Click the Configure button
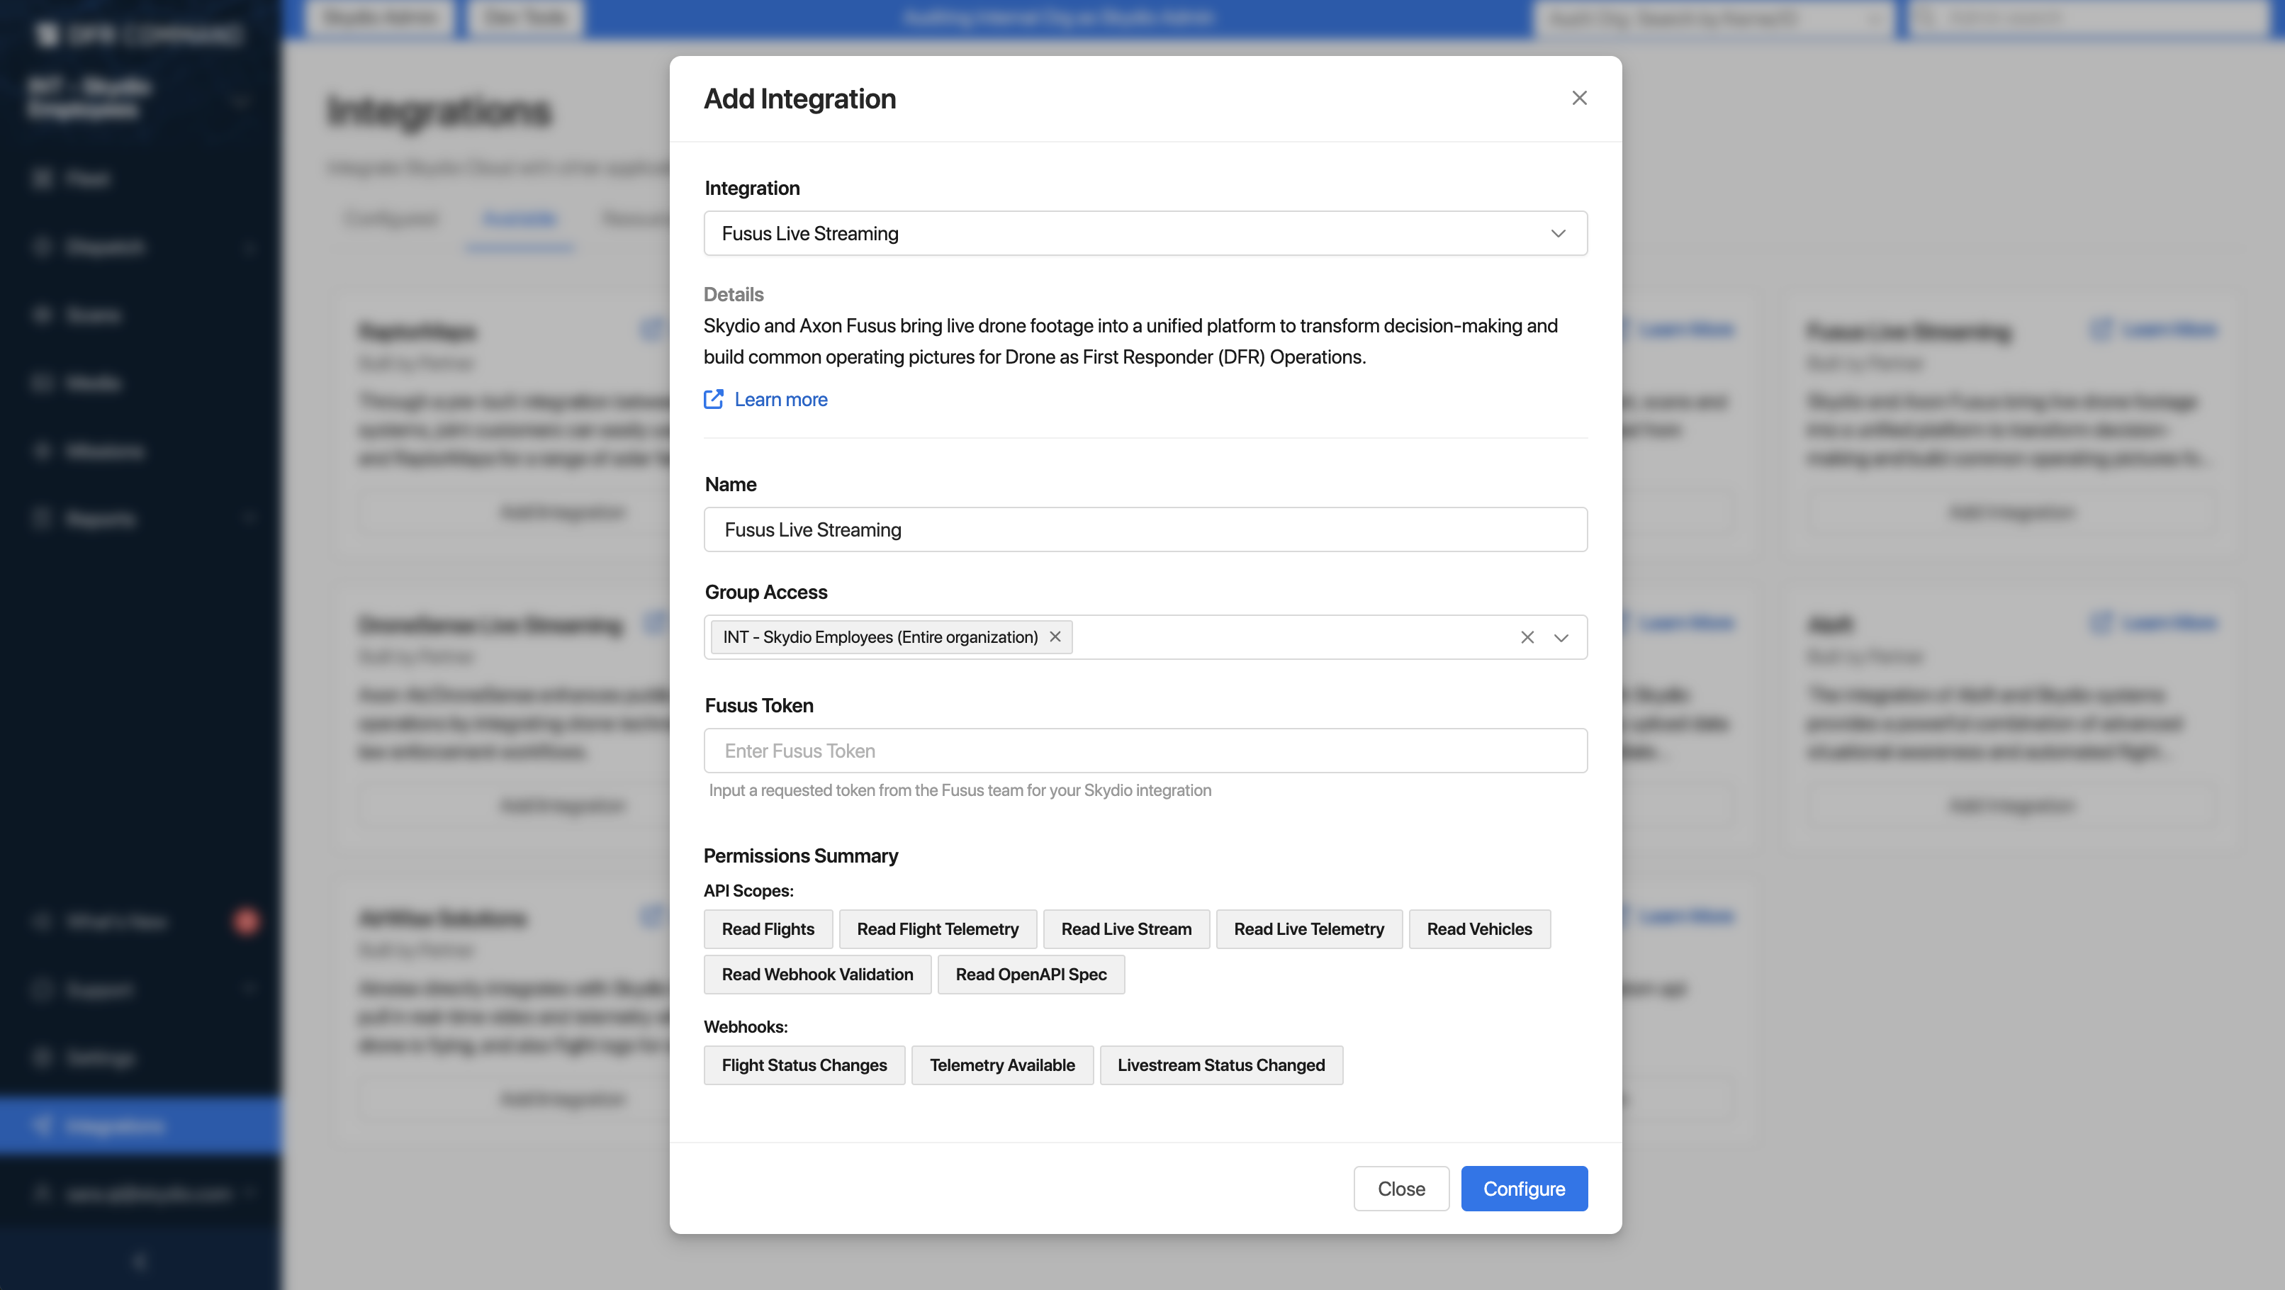 pyautogui.click(x=1524, y=1188)
